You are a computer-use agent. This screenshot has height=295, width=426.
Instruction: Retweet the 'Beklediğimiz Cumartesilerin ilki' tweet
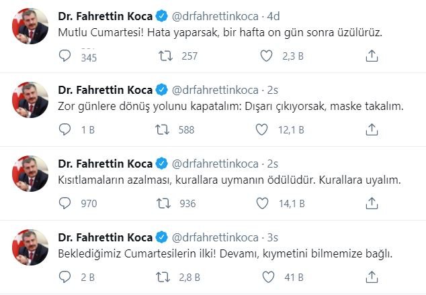pos(165,276)
